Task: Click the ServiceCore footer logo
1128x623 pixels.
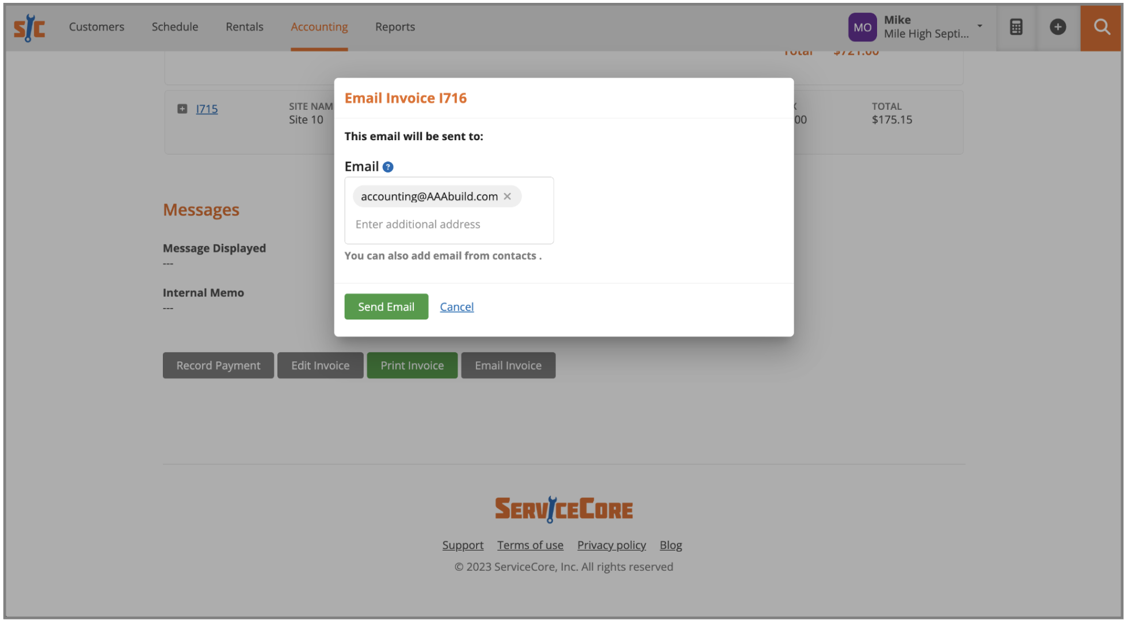Action: (x=564, y=509)
